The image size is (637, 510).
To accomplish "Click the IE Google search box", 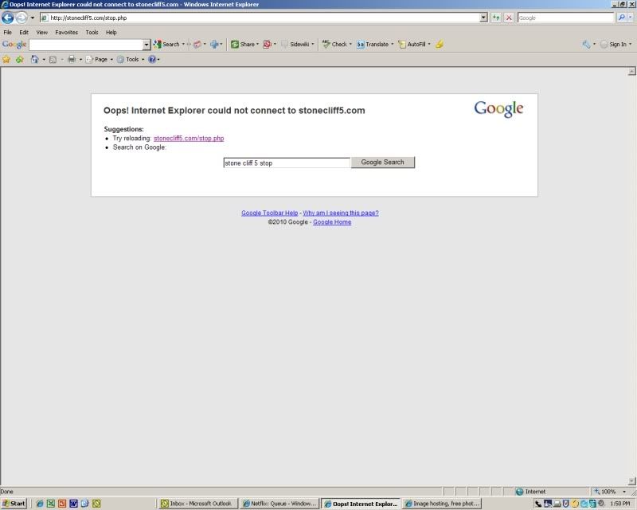I will point(565,18).
